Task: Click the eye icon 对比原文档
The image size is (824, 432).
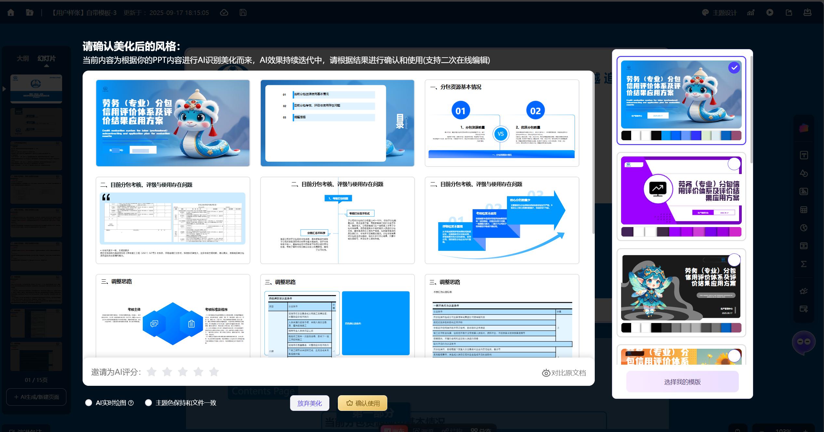Action: click(x=546, y=373)
